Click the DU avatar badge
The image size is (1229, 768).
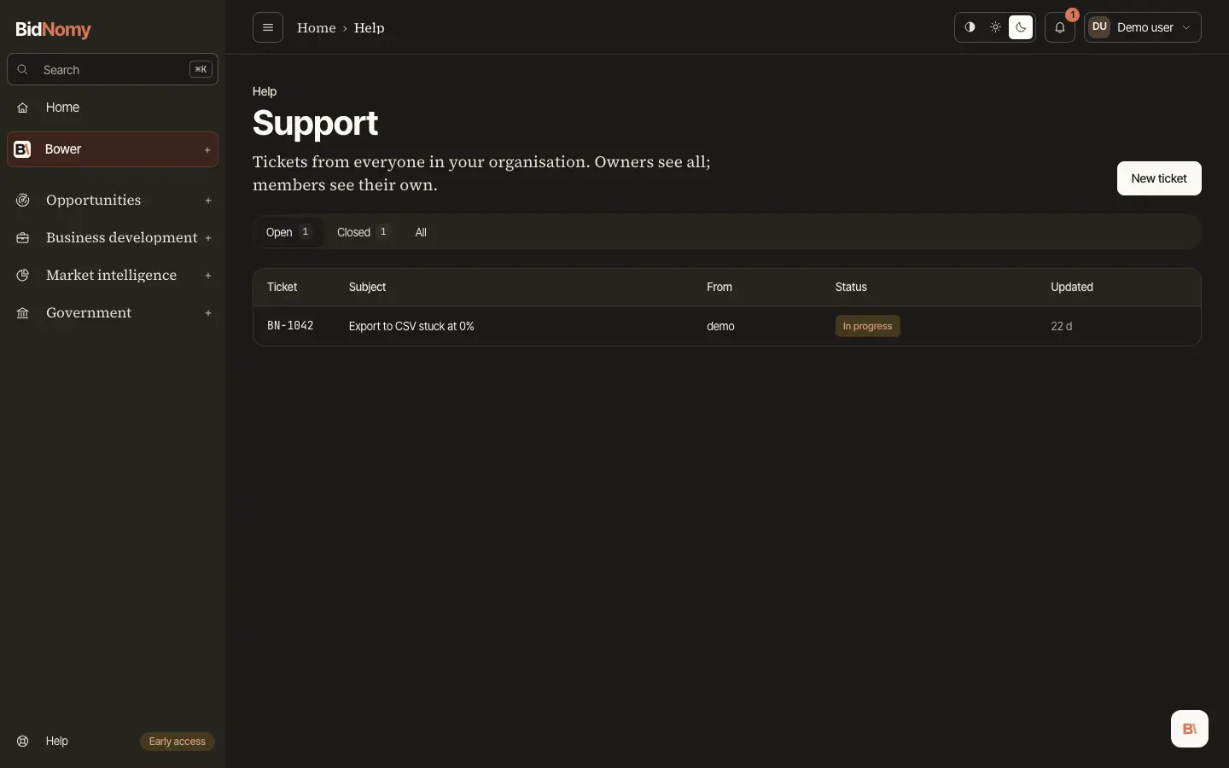[1099, 27]
